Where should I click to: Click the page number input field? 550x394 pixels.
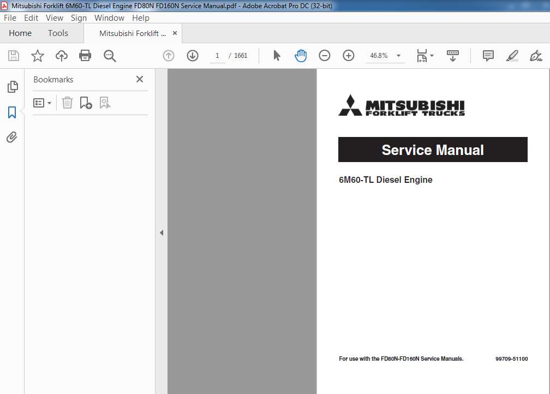click(218, 56)
